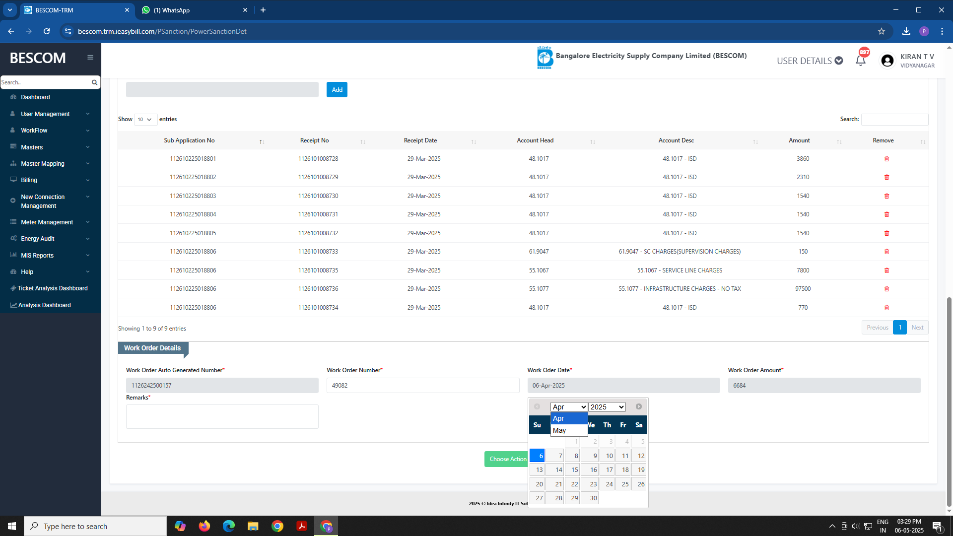Go to next month in calendar
The image size is (953, 536).
coord(639,406)
